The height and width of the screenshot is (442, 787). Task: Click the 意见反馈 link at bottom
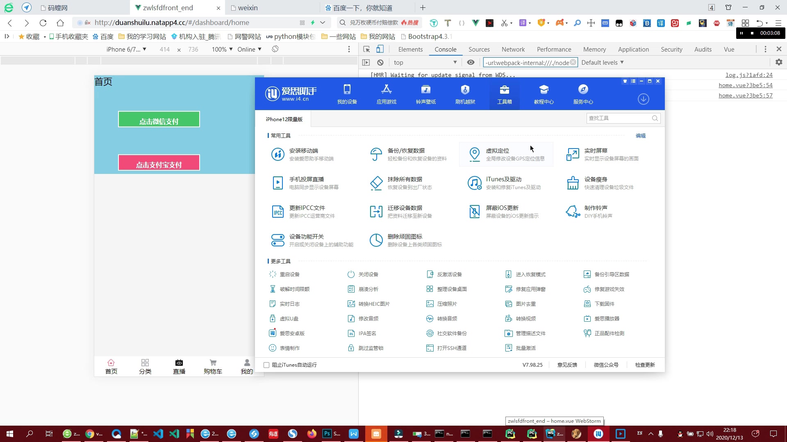pos(567,364)
